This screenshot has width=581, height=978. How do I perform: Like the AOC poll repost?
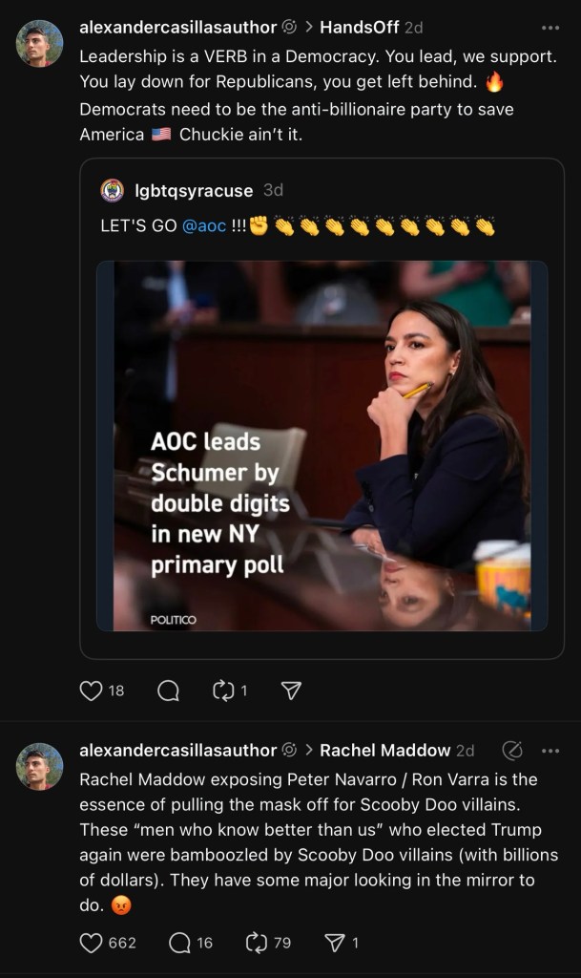pyautogui.click(x=92, y=691)
